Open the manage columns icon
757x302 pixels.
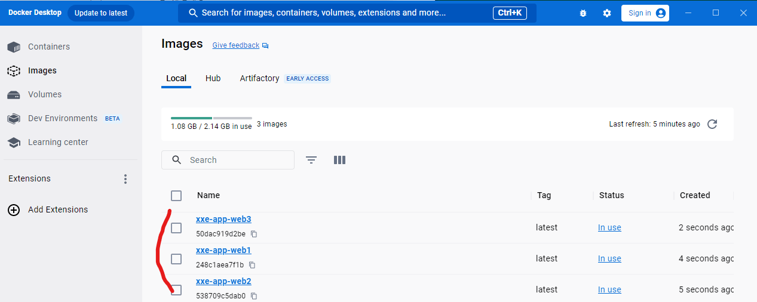click(x=339, y=160)
